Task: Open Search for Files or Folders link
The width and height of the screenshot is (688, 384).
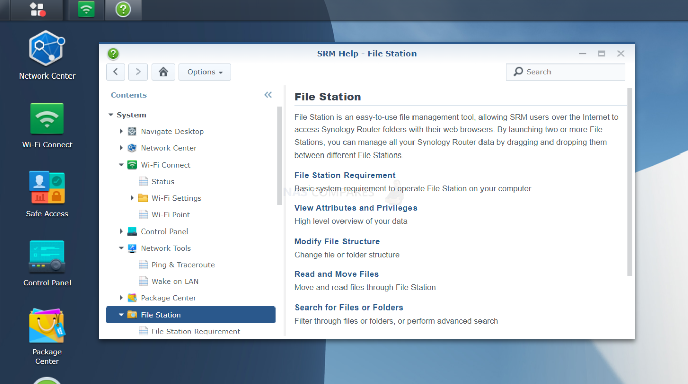Action: click(349, 308)
